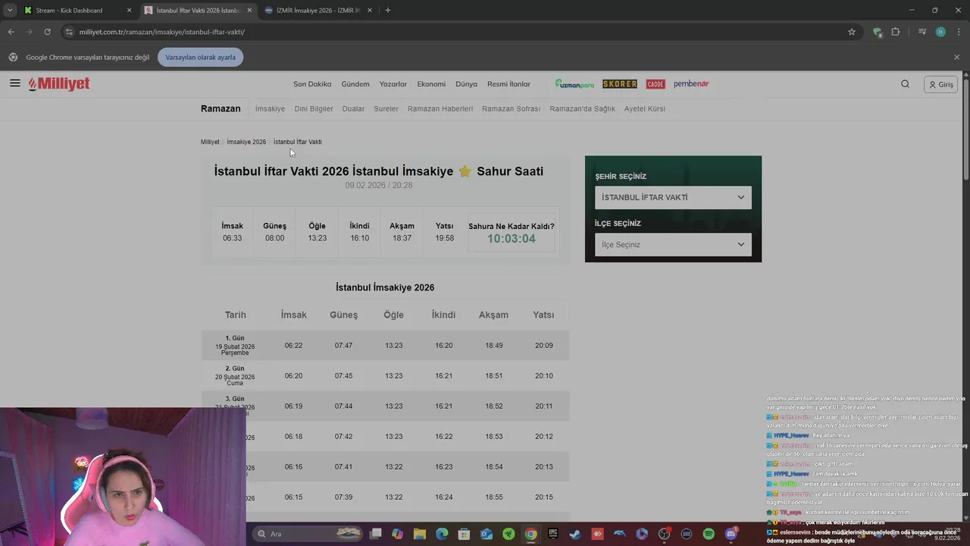The image size is (970, 546).
Task: Open File Explorer from the taskbar
Action: point(419,534)
